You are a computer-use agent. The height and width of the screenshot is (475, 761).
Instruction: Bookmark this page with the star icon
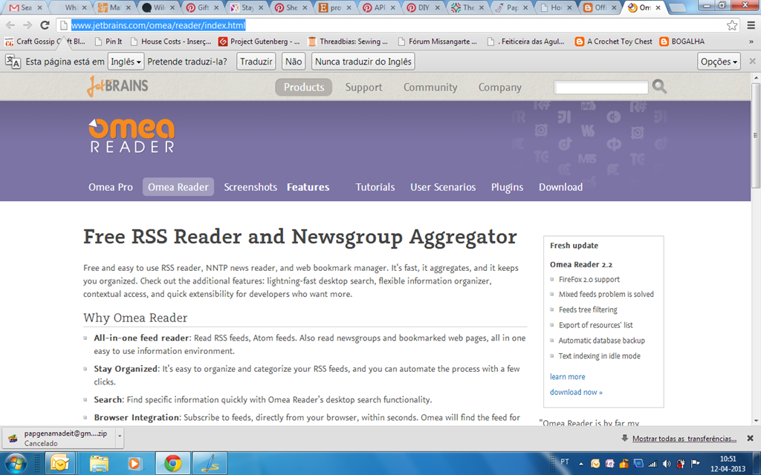[x=732, y=25]
